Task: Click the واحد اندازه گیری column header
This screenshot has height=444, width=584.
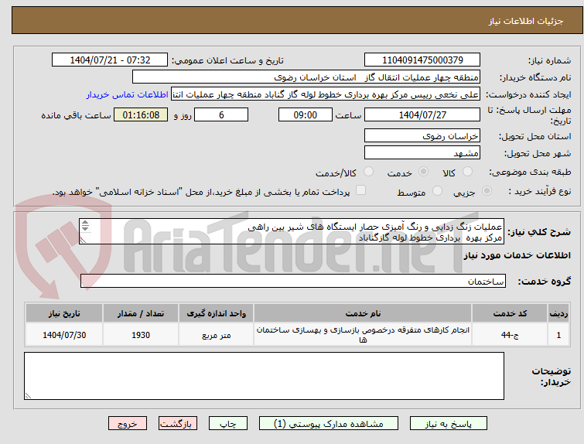Action: [216, 313]
